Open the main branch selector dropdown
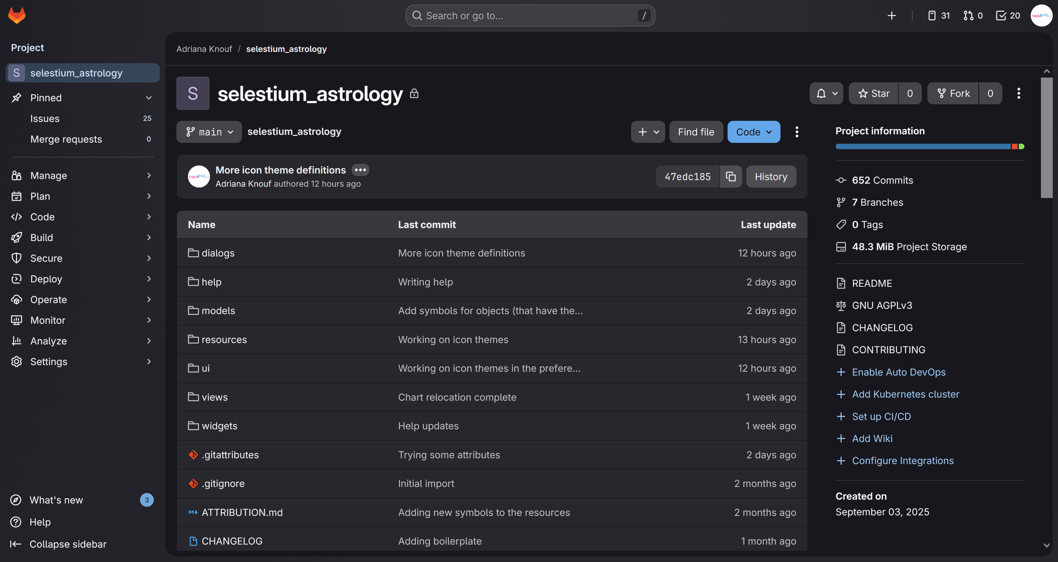1058x562 pixels. pos(209,132)
